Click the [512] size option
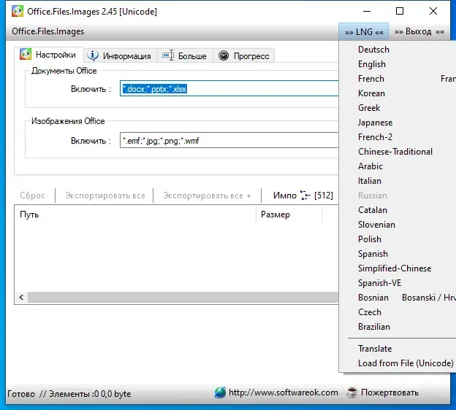 click(324, 196)
